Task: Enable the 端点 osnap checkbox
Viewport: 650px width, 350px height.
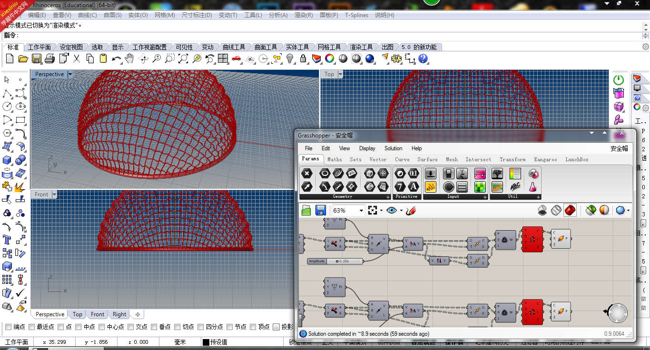Action: tap(8, 327)
